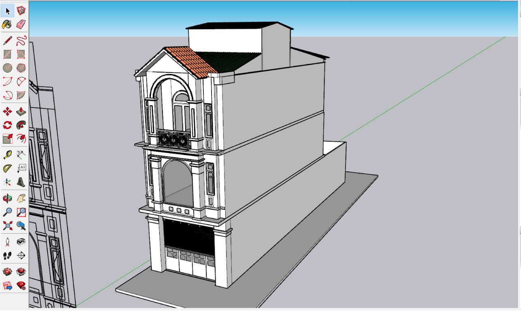Choose the Walk footprints tool

pos(7,256)
